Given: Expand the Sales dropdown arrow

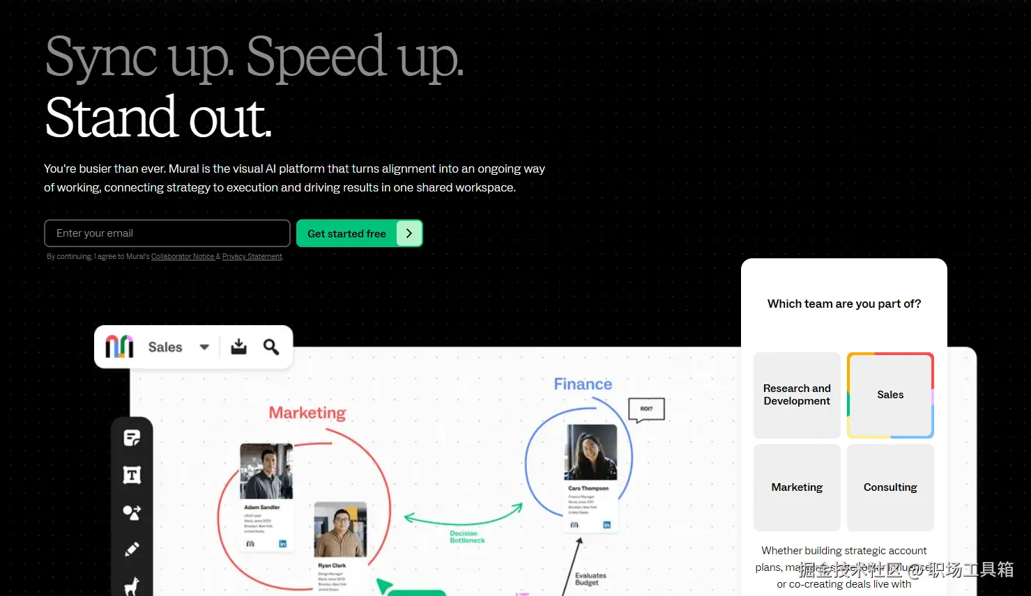Looking at the screenshot, I should tap(204, 347).
